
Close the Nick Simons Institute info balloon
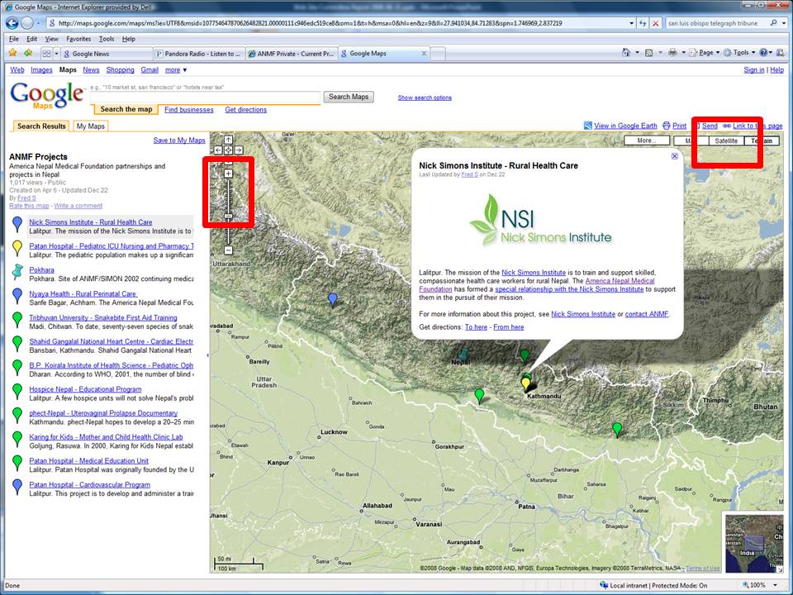(x=674, y=156)
